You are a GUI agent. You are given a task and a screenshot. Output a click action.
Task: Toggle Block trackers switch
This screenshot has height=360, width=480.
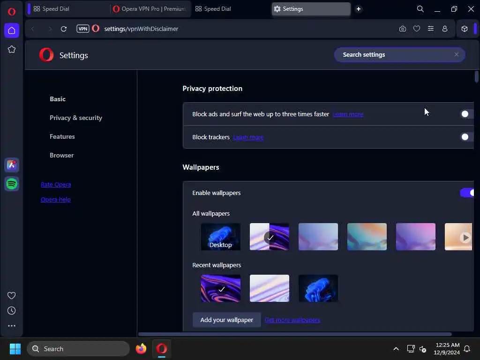467,137
